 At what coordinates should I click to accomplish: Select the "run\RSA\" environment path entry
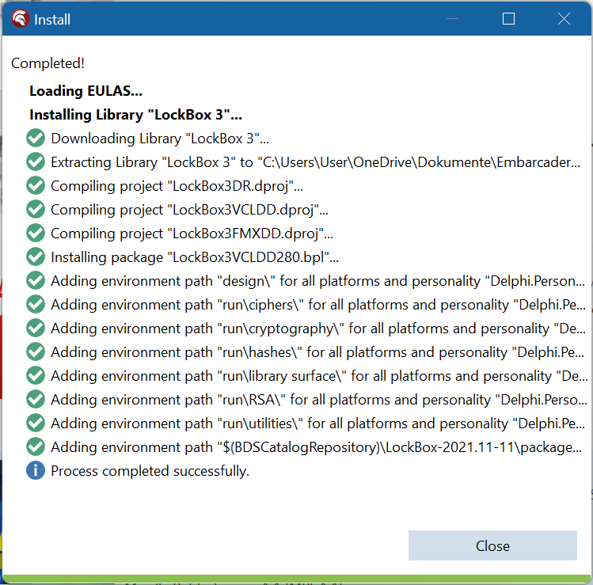pyautogui.click(x=317, y=400)
